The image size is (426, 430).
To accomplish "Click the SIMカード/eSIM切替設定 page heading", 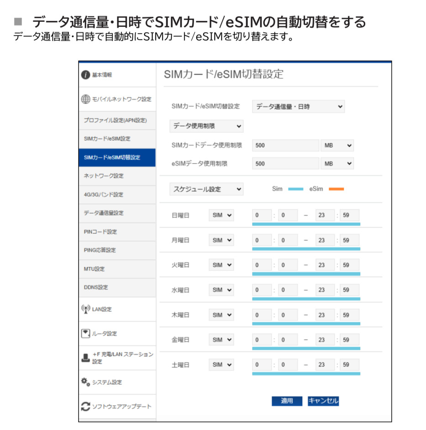I will [x=224, y=74].
